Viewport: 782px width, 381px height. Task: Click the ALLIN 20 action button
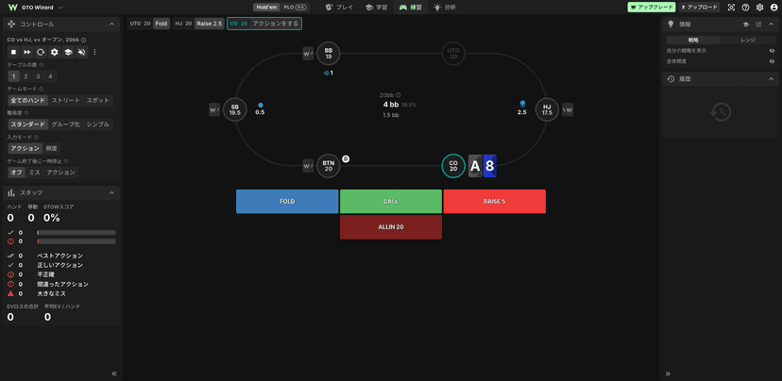point(391,227)
